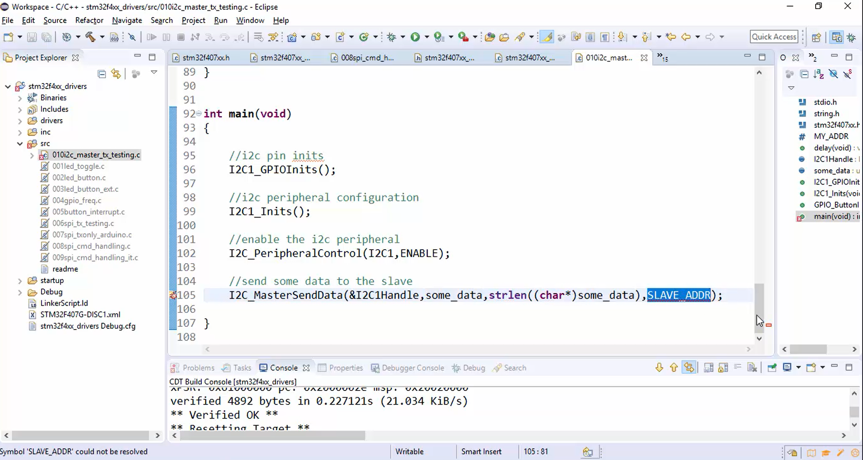Click the Next Annotation arrow icon
Viewport: 863px width, 460px height.
pyautogui.click(x=622, y=37)
